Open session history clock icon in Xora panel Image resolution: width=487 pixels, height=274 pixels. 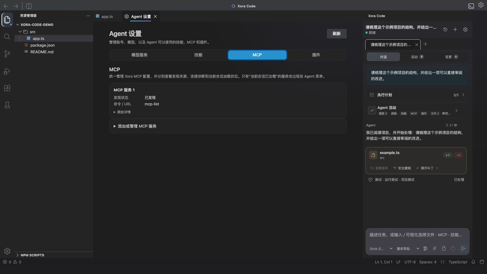(445, 30)
